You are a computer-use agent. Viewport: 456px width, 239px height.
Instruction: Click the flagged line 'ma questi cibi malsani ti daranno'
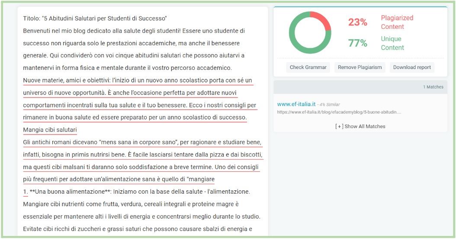pyautogui.click(x=141, y=167)
